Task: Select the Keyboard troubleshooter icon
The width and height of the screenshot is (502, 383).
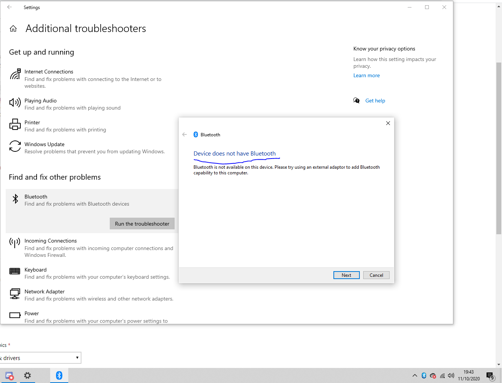Action: coord(15,271)
